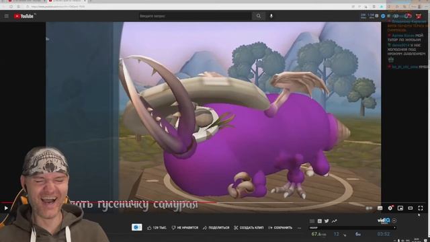Toggle the autoplay switch in player

point(369,208)
